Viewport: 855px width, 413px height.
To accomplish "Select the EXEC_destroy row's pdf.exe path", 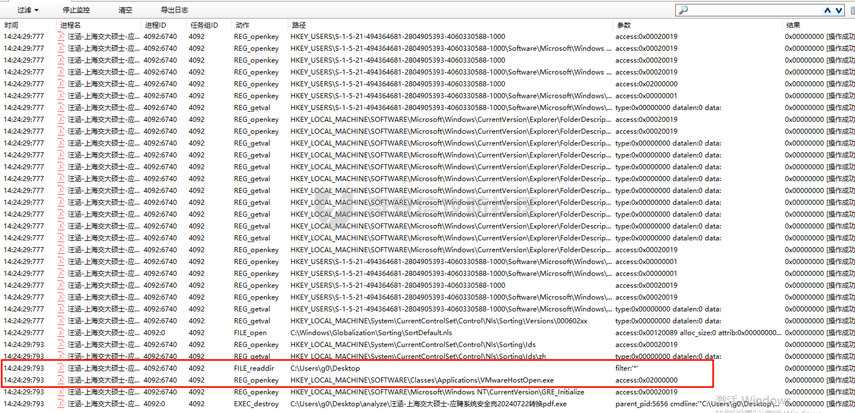I will pos(428,404).
